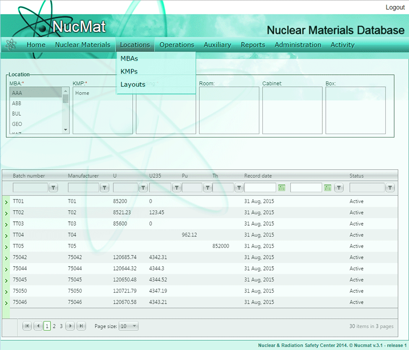Click the Logout link
Viewport: 409px width, 350px height.
pyautogui.click(x=395, y=8)
